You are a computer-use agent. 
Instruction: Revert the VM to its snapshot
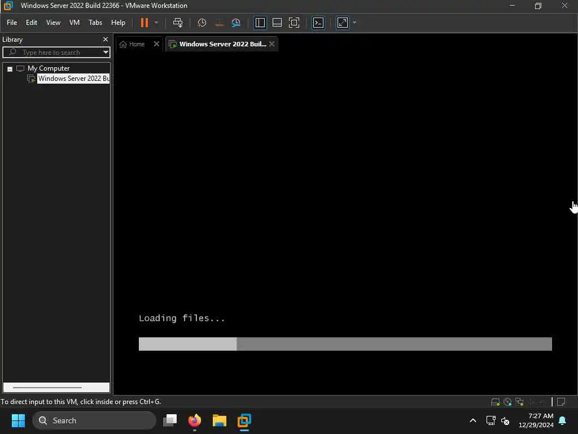point(220,23)
